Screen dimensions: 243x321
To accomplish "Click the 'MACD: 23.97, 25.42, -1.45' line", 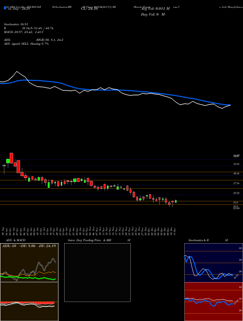I will (x=24, y=32).
